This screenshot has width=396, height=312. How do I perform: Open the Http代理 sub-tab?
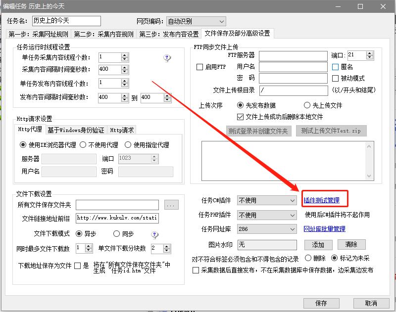click(30, 130)
